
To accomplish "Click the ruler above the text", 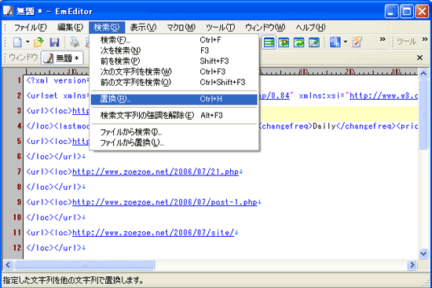I will coord(221,72).
